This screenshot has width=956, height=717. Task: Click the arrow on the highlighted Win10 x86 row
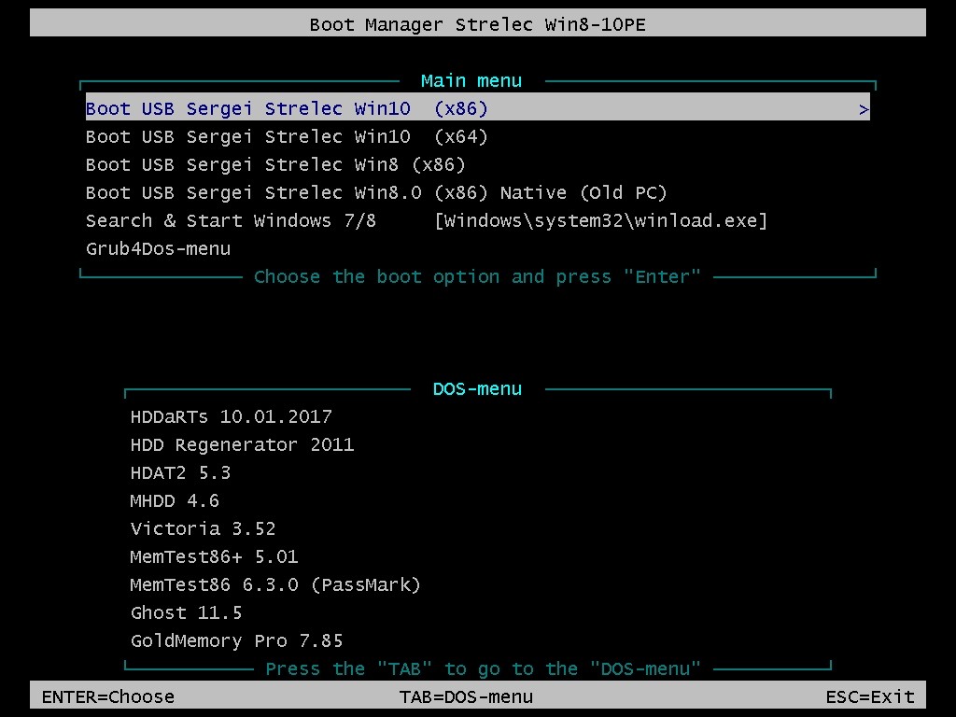pyautogui.click(x=864, y=110)
